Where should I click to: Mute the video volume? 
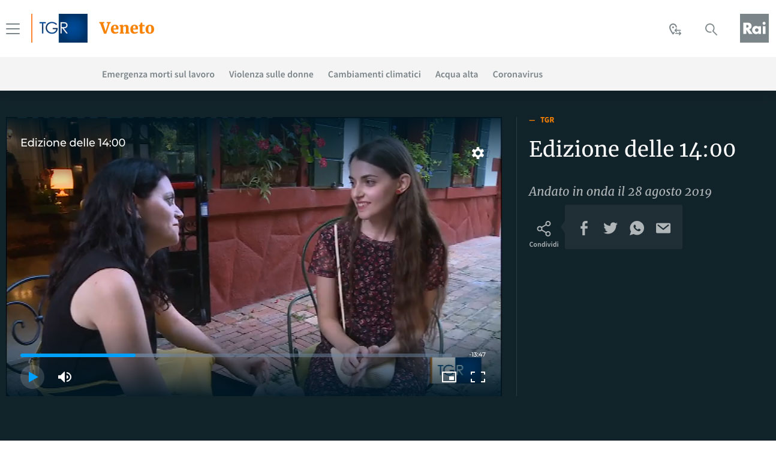click(x=65, y=377)
